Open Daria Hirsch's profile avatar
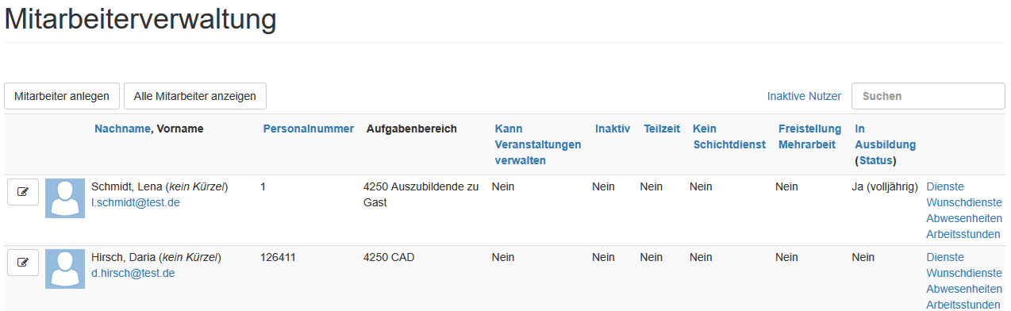 [x=65, y=269]
